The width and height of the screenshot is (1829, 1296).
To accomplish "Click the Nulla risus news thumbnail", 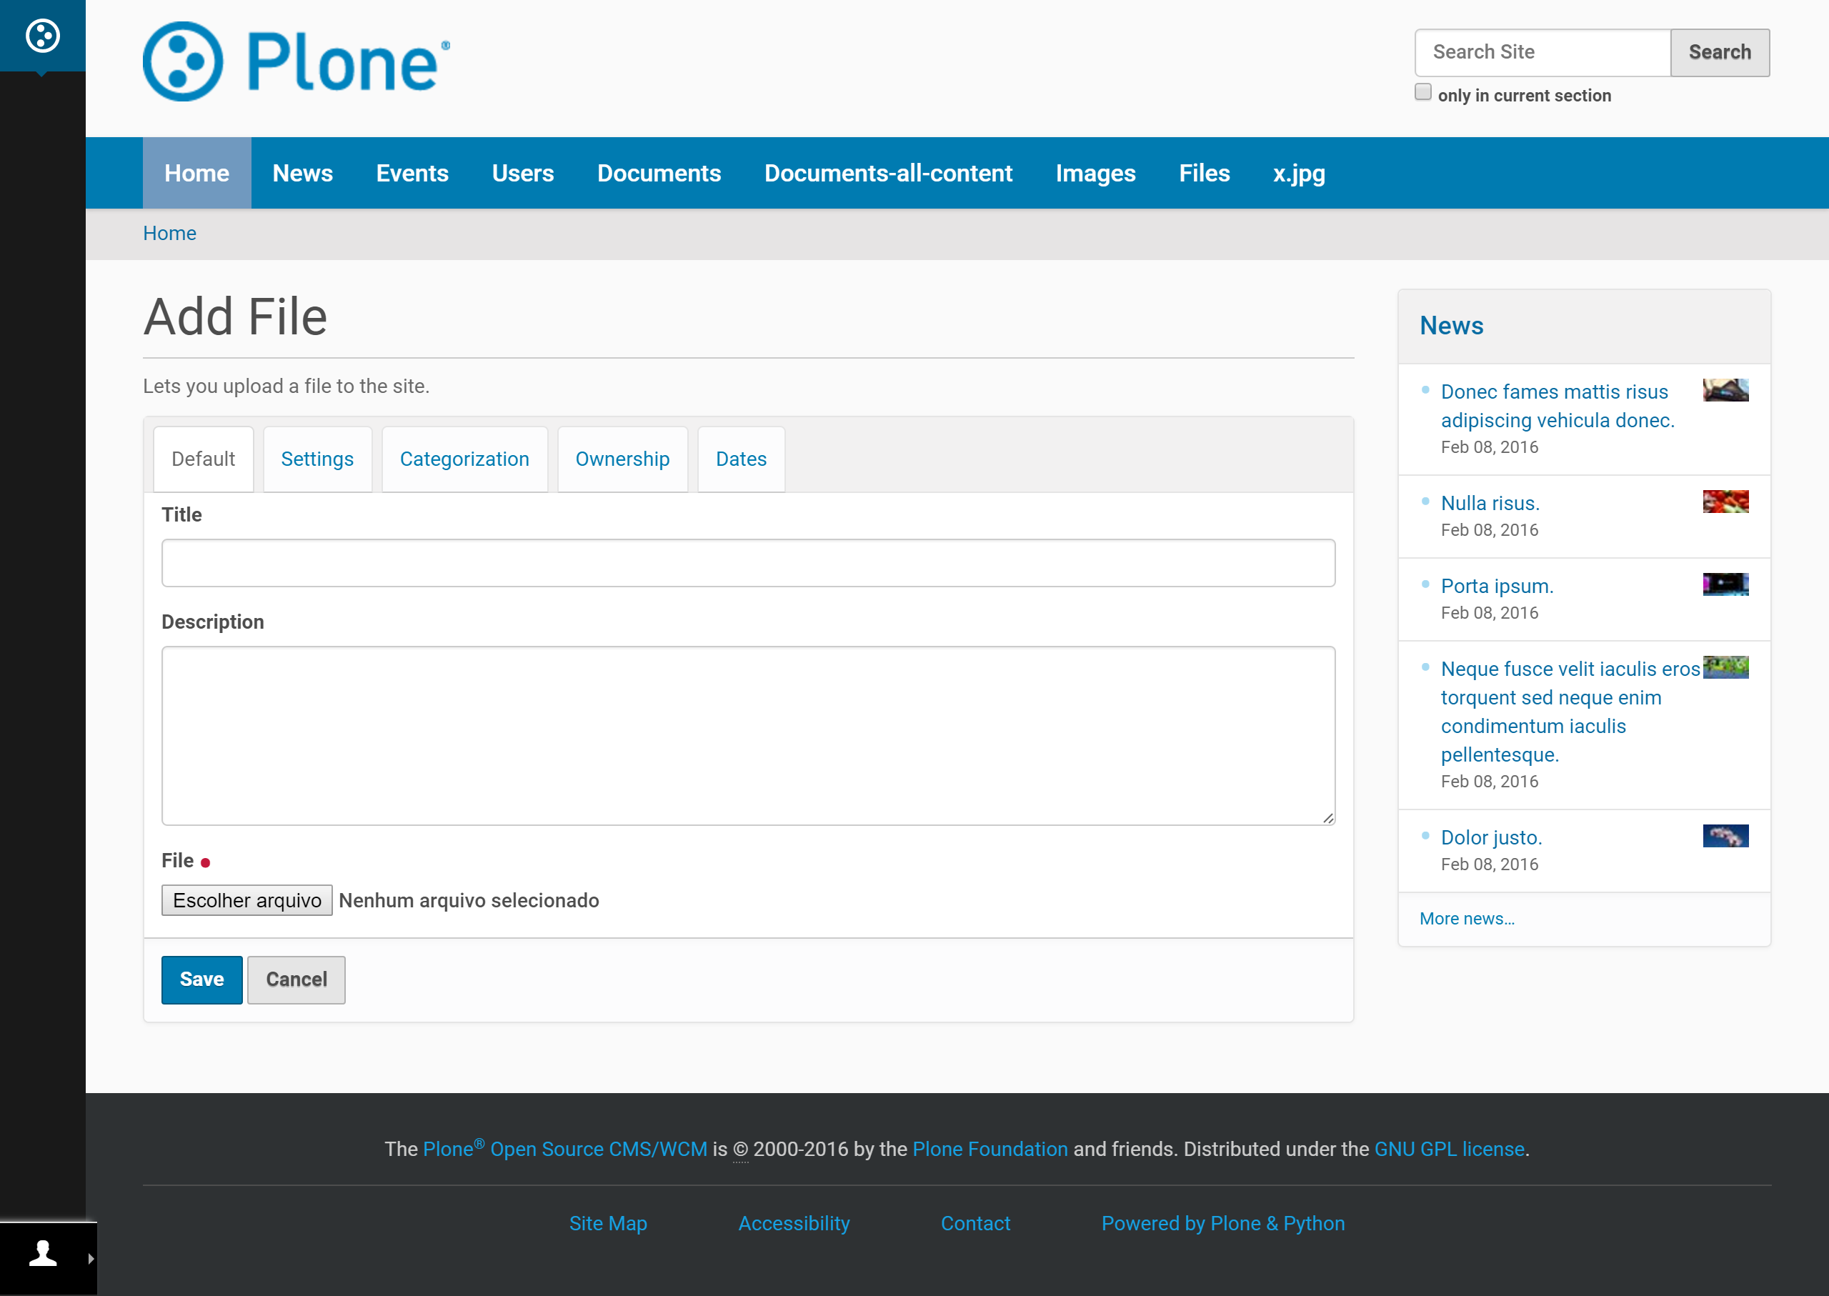I will pyautogui.click(x=1725, y=502).
